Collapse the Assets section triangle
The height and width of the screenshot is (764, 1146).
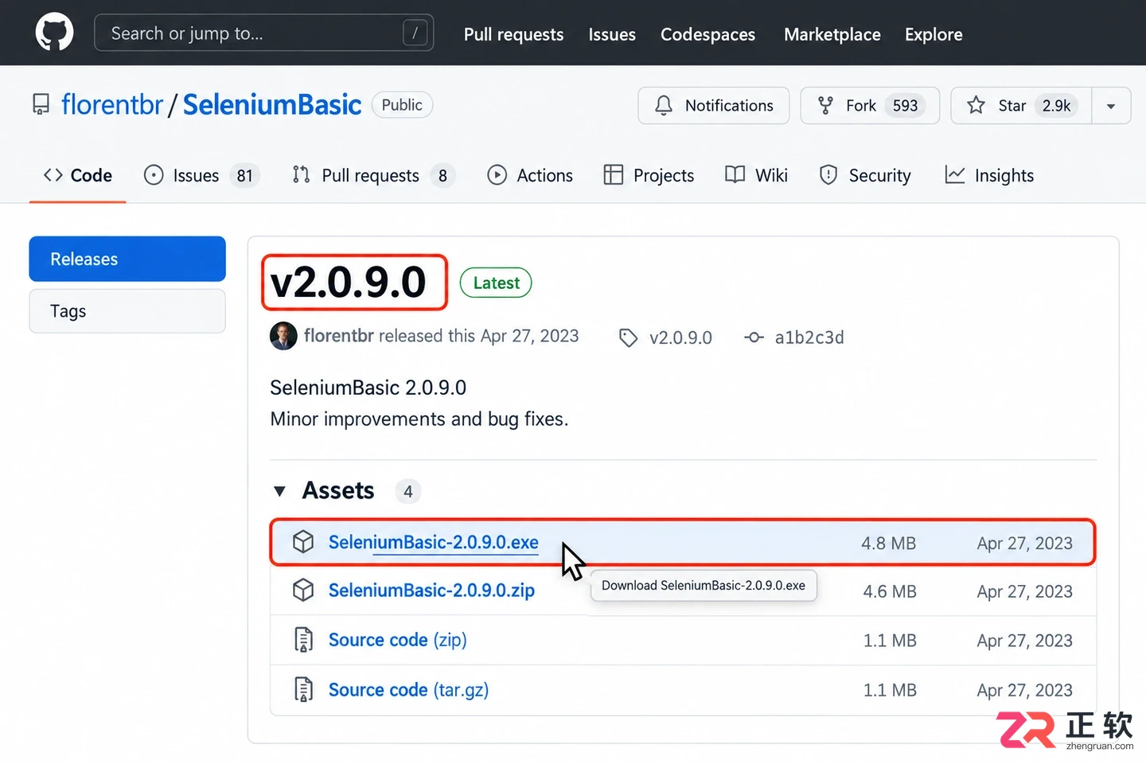tap(279, 491)
